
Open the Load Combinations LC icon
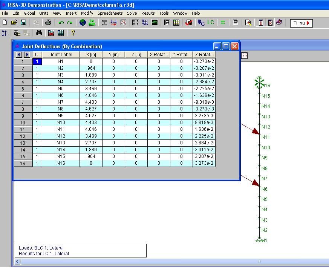[x=211, y=23]
